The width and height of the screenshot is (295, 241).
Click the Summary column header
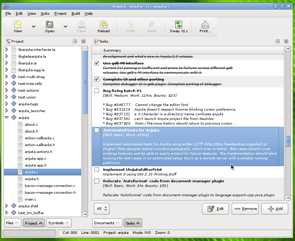192,50
